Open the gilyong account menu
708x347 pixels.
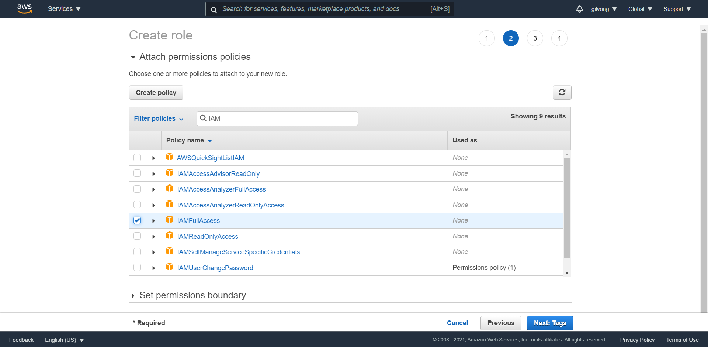[x=604, y=9]
